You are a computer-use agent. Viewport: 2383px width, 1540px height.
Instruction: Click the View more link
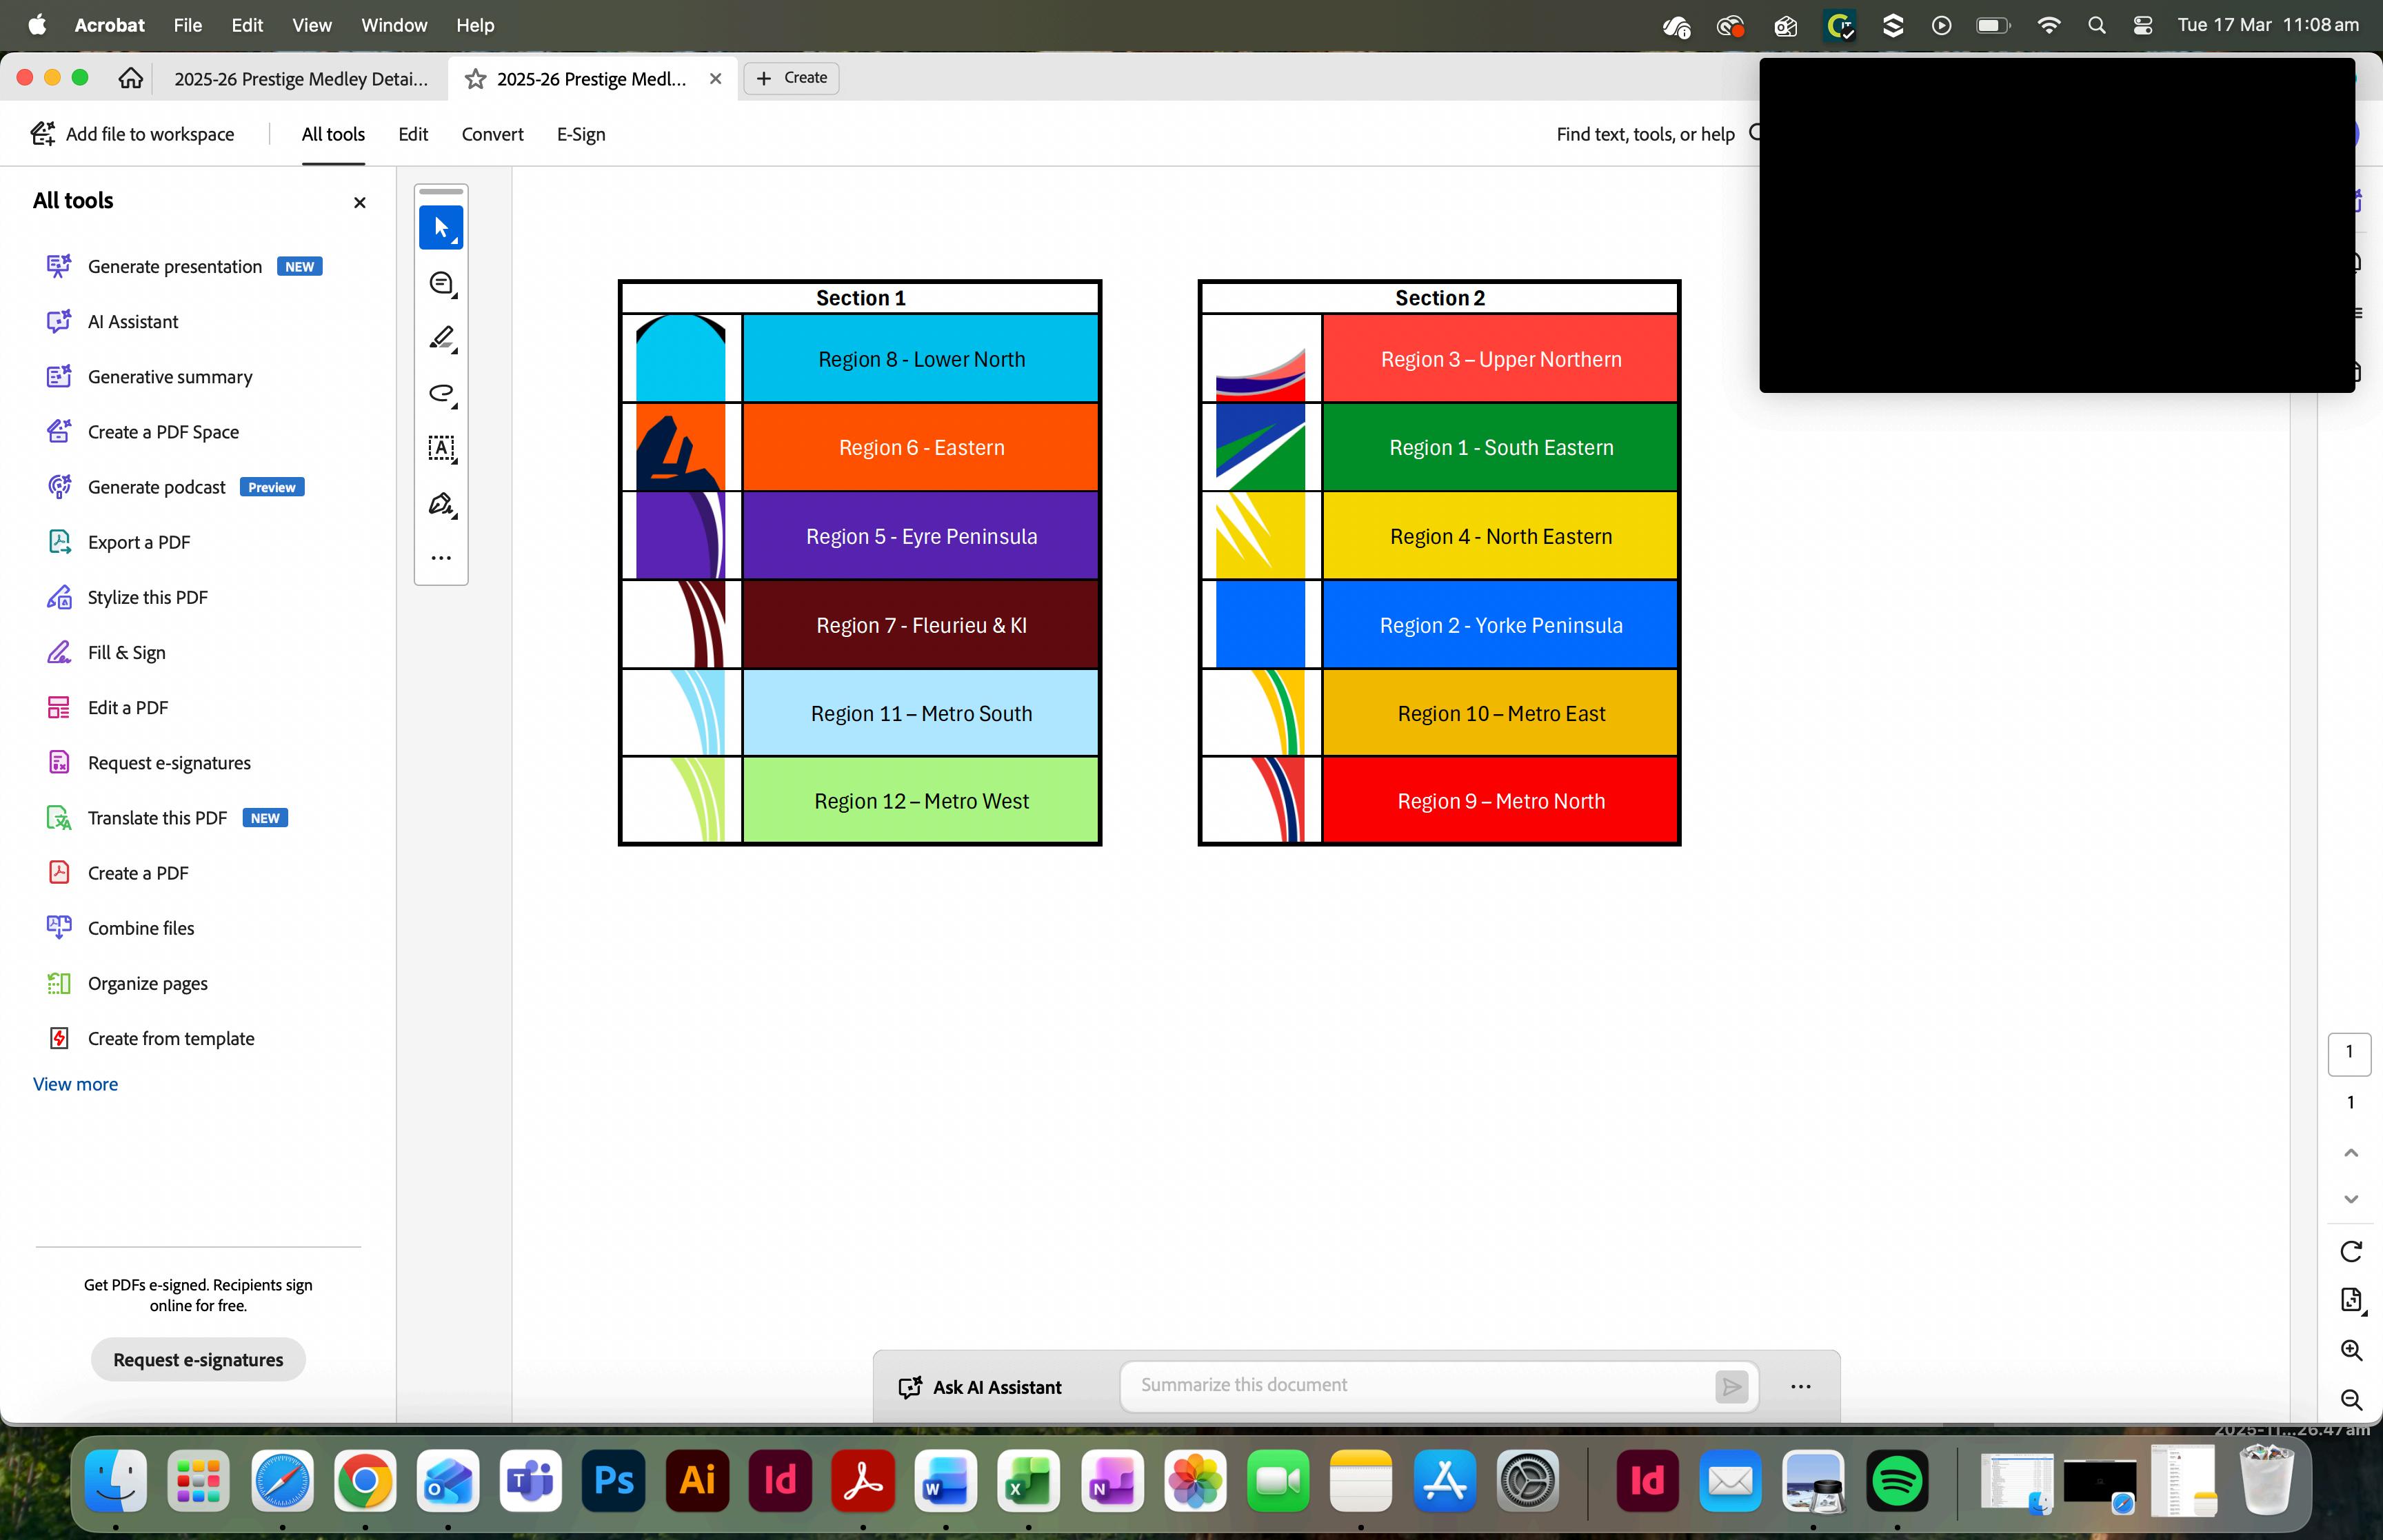[75, 1084]
